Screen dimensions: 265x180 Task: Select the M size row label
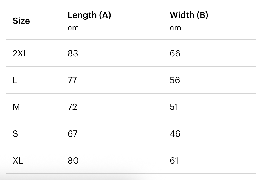pos(16,107)
